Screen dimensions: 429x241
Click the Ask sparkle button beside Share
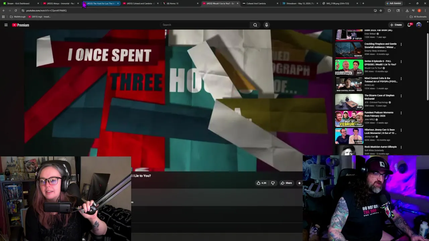click(x=299, y=183)
